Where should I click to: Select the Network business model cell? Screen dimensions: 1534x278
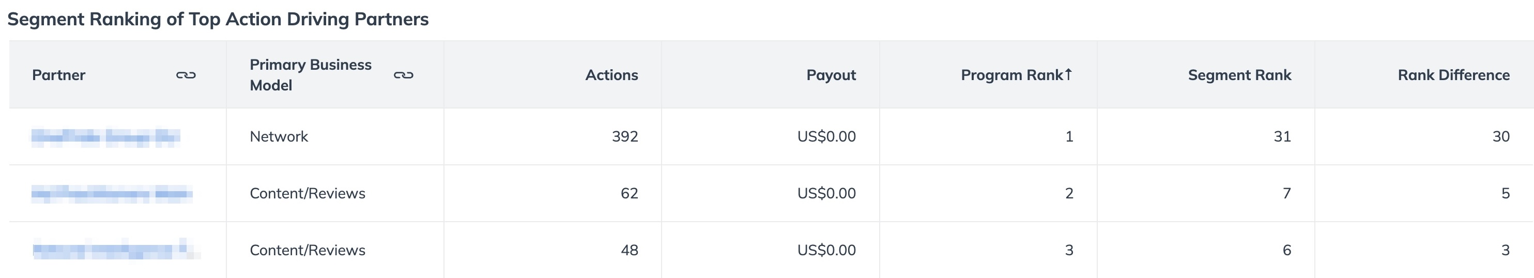point(279,136)
